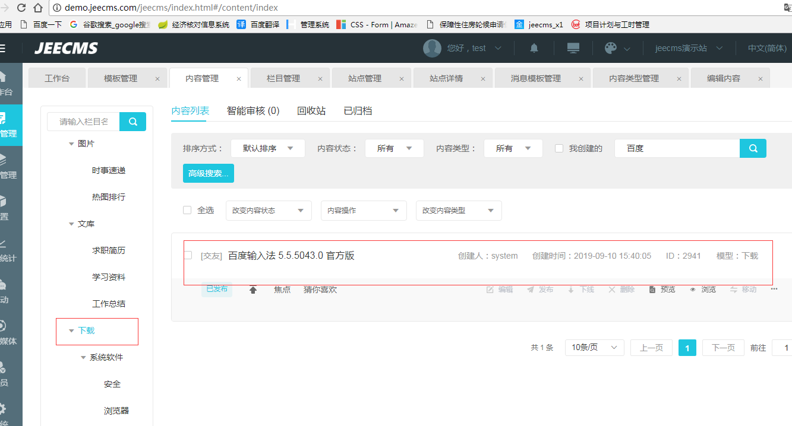Click the three-dot more actions icon

pos(774,290)
